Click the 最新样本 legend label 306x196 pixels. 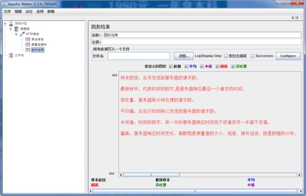(x=162, y=180)
